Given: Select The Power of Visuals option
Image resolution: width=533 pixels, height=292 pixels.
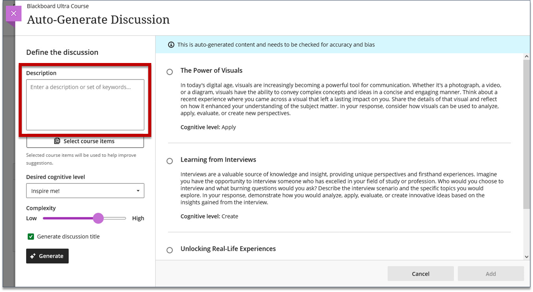Looking at the screenshot, I should (x=170, y=72).
